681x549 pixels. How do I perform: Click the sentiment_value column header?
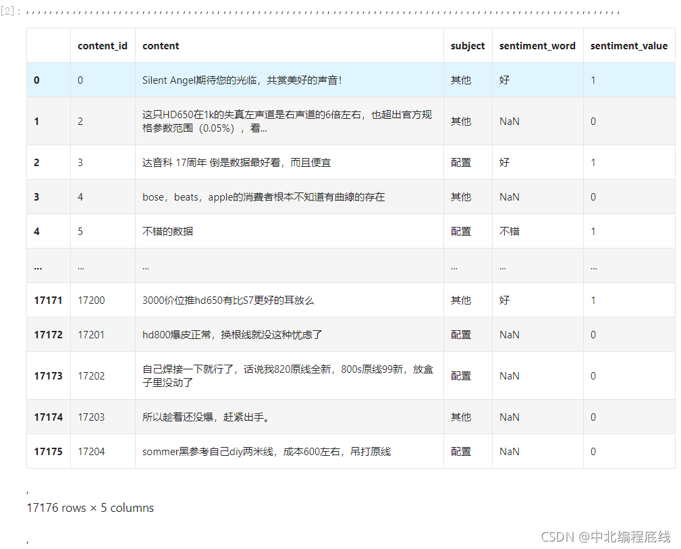pos(629,46)
